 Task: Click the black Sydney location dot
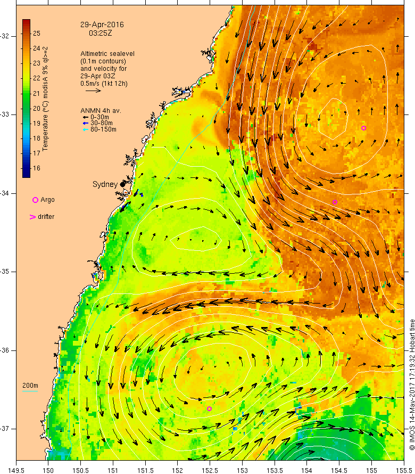click(x=122, y=184)
